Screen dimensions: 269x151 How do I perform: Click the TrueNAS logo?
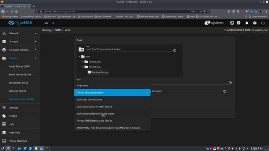(20, 23)
